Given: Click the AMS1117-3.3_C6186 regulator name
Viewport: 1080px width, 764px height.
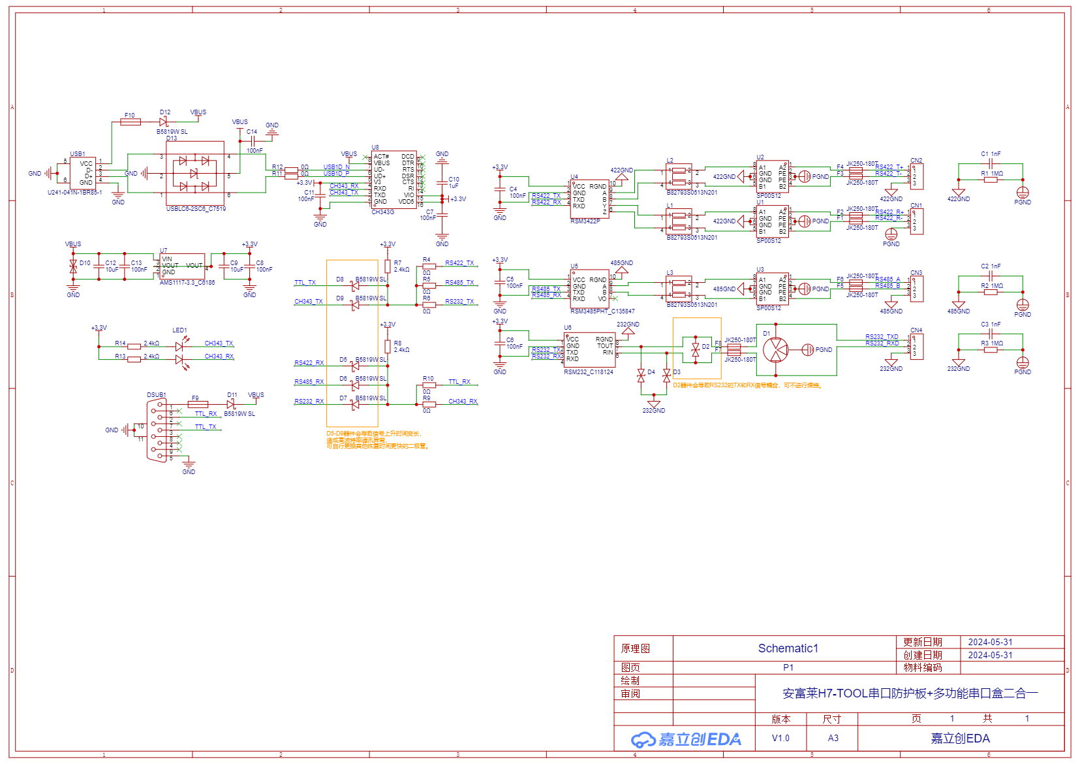Looking at the screenshot, I should (x=187, y=283).
